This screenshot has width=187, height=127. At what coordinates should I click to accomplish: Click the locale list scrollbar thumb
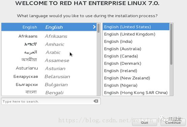click(x=171, y=44)
